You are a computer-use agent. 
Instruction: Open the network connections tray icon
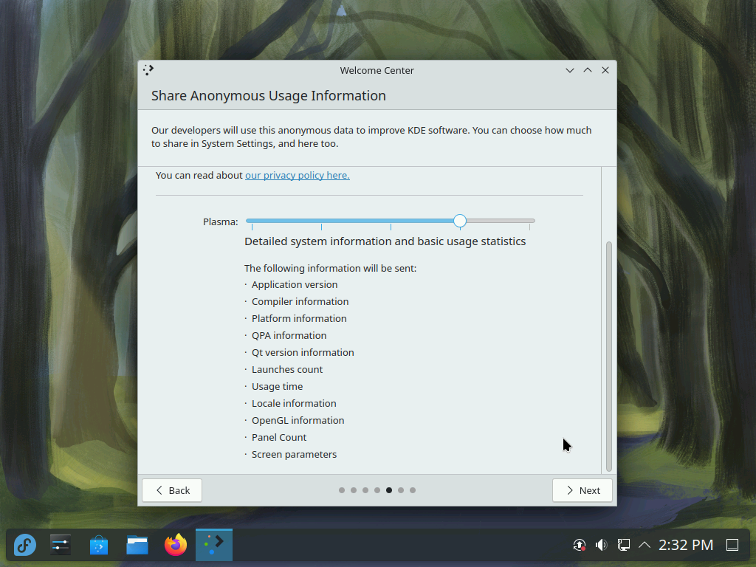pyautogui.click(x=623, y=545)
